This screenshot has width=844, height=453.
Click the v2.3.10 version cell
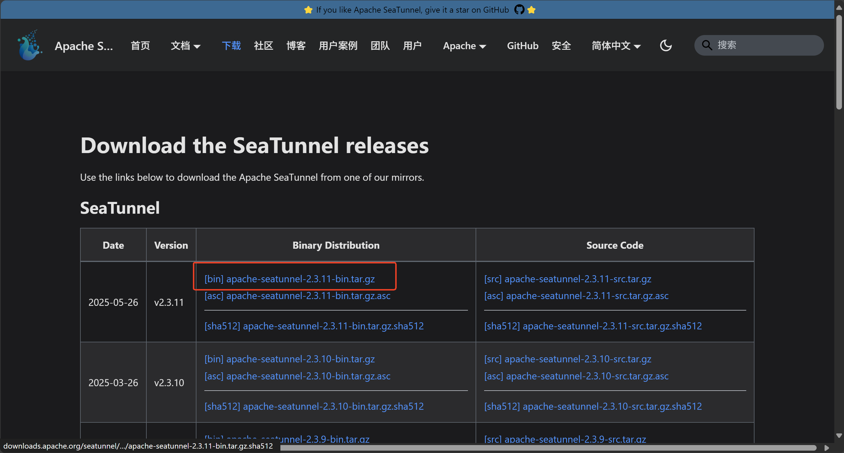(x=171, y=382)
